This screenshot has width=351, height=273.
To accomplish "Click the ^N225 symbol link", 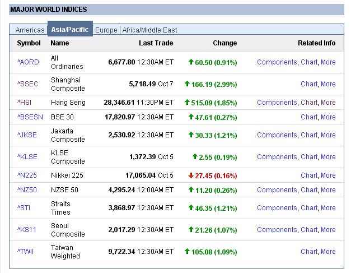I will coord(26,175).
